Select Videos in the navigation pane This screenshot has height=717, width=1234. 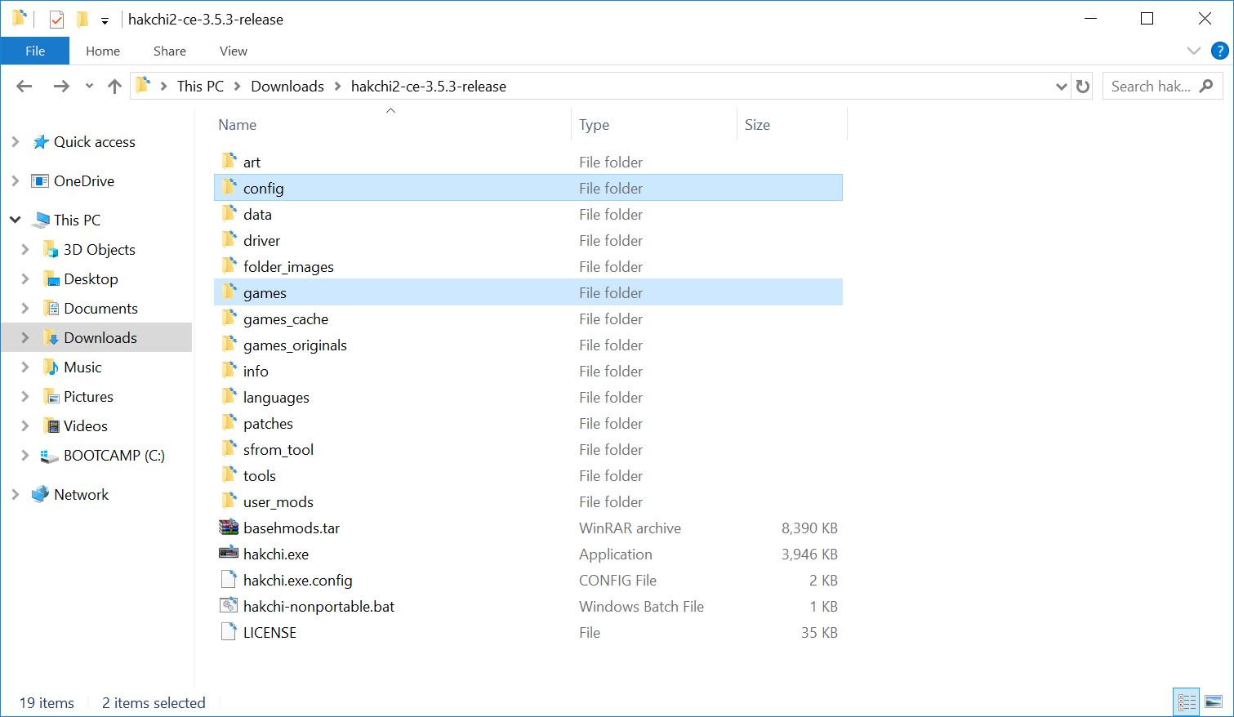(x=86, y=426)
